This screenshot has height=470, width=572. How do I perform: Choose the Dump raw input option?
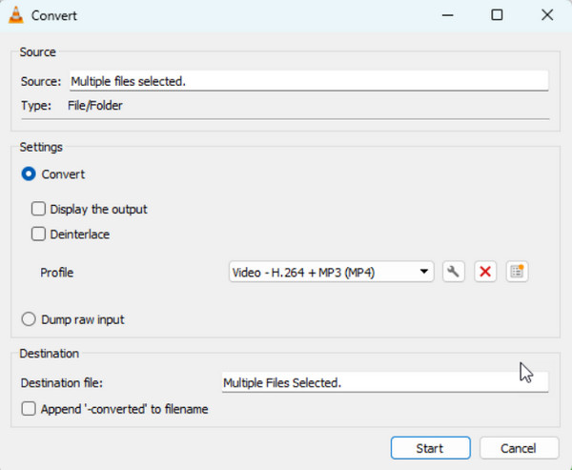[30, 319]
